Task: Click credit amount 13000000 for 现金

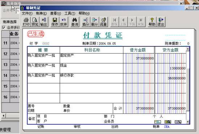Action: [x=178, y=68]
